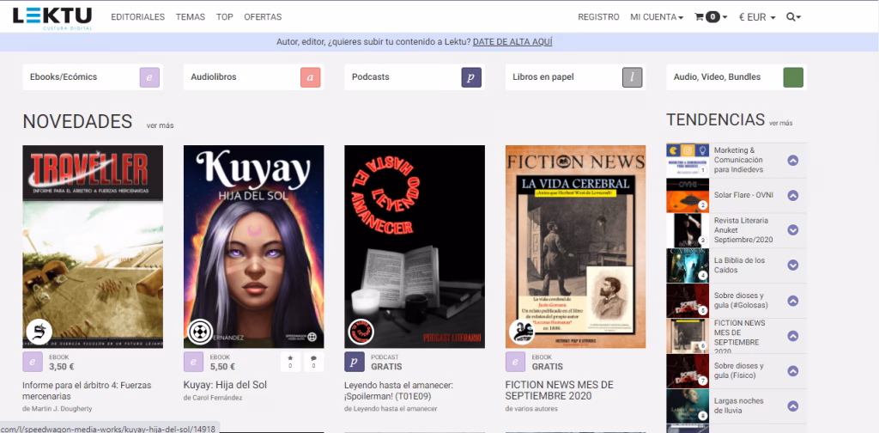Open the € EUR currency dropdown

757,17
